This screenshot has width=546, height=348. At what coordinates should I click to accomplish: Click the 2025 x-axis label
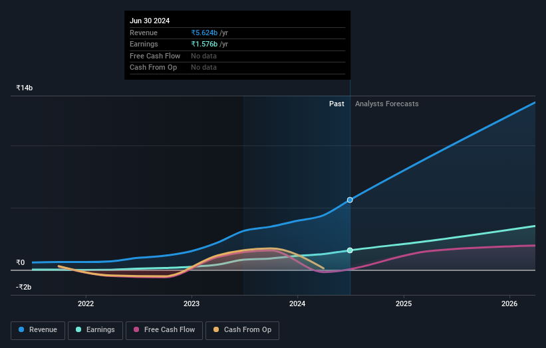404,304
